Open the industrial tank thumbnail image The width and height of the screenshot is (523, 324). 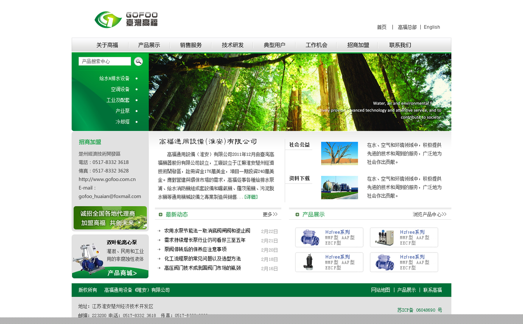[339, 187]
